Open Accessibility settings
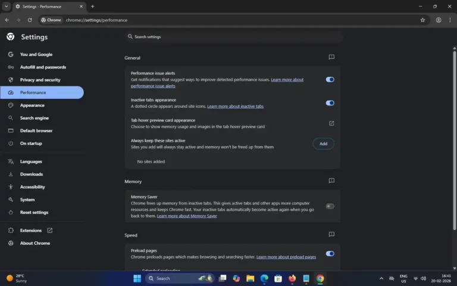Screen dimensions: 457x286 click(x=42, y=187)
